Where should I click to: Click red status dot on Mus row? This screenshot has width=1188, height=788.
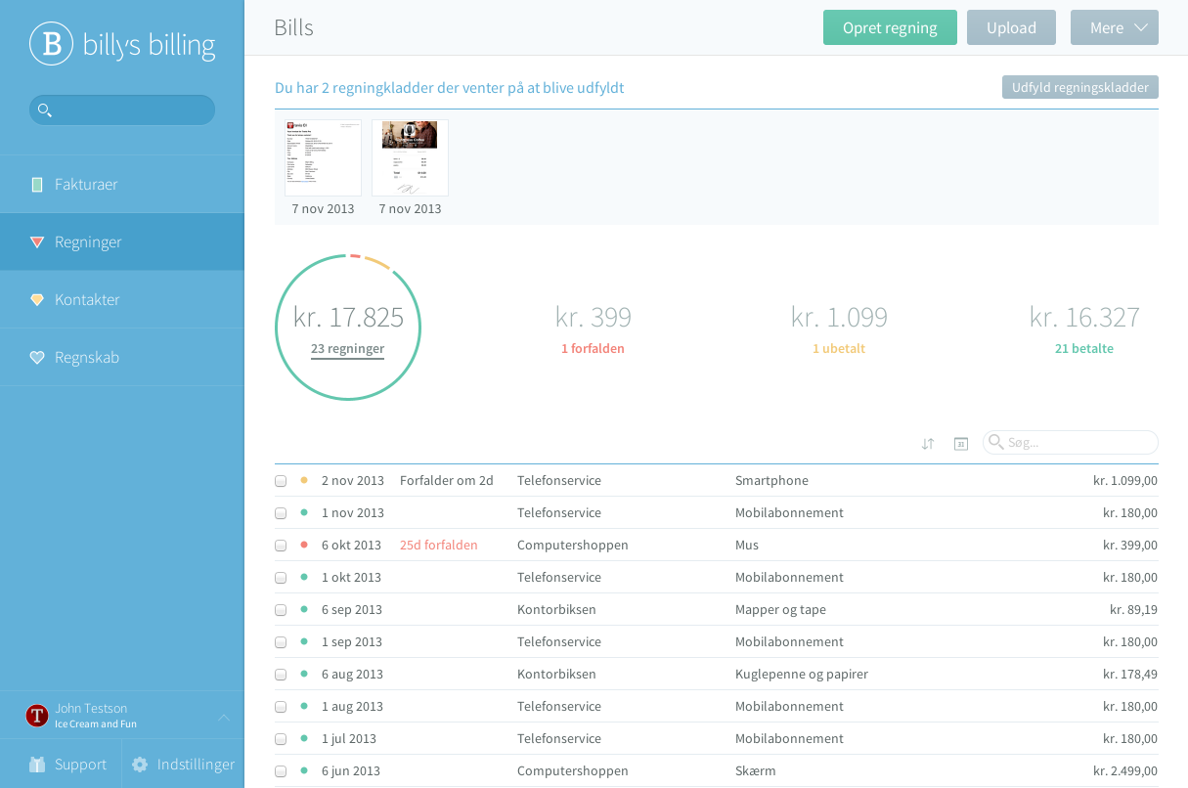tap(304, 545)
